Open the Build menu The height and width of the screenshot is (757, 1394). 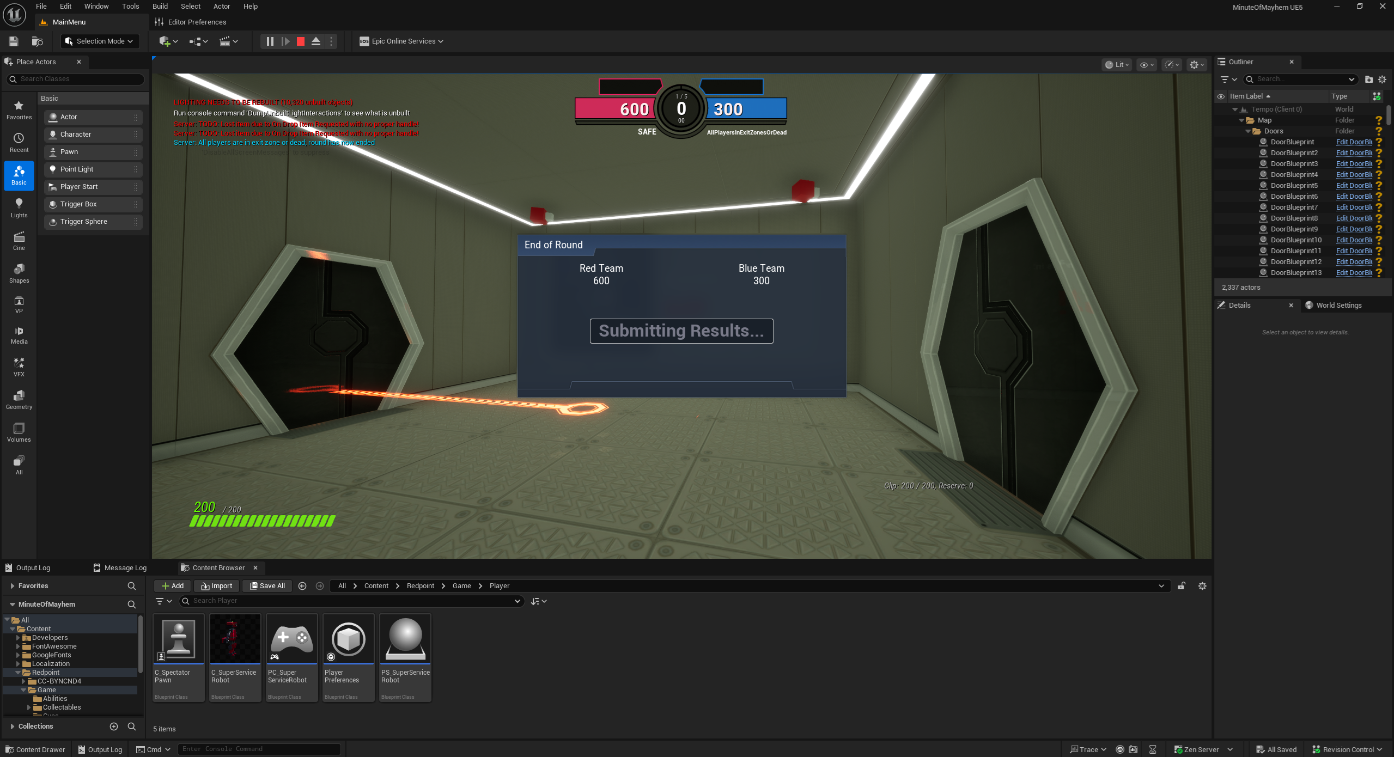click(160, 7)
